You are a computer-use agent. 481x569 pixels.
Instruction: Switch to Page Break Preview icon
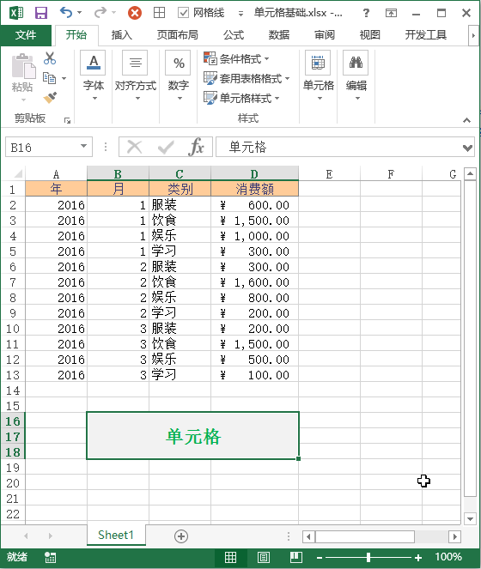296,557
